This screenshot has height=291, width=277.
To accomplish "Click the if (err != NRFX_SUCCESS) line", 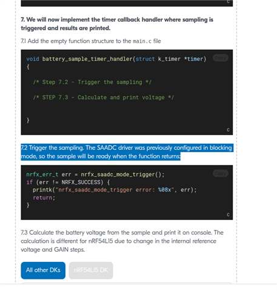I will pyautogui.click(x=68, y=182).
